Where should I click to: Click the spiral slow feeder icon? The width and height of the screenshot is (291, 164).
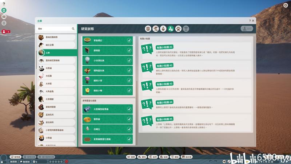pyautogui.click(x=87, y=119)
